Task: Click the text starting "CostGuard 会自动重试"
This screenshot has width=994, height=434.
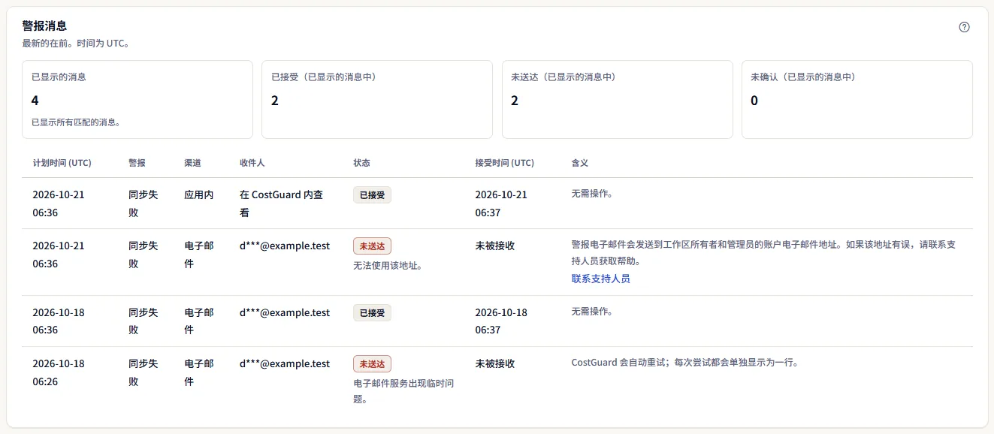Action: (x=684, y=363)
